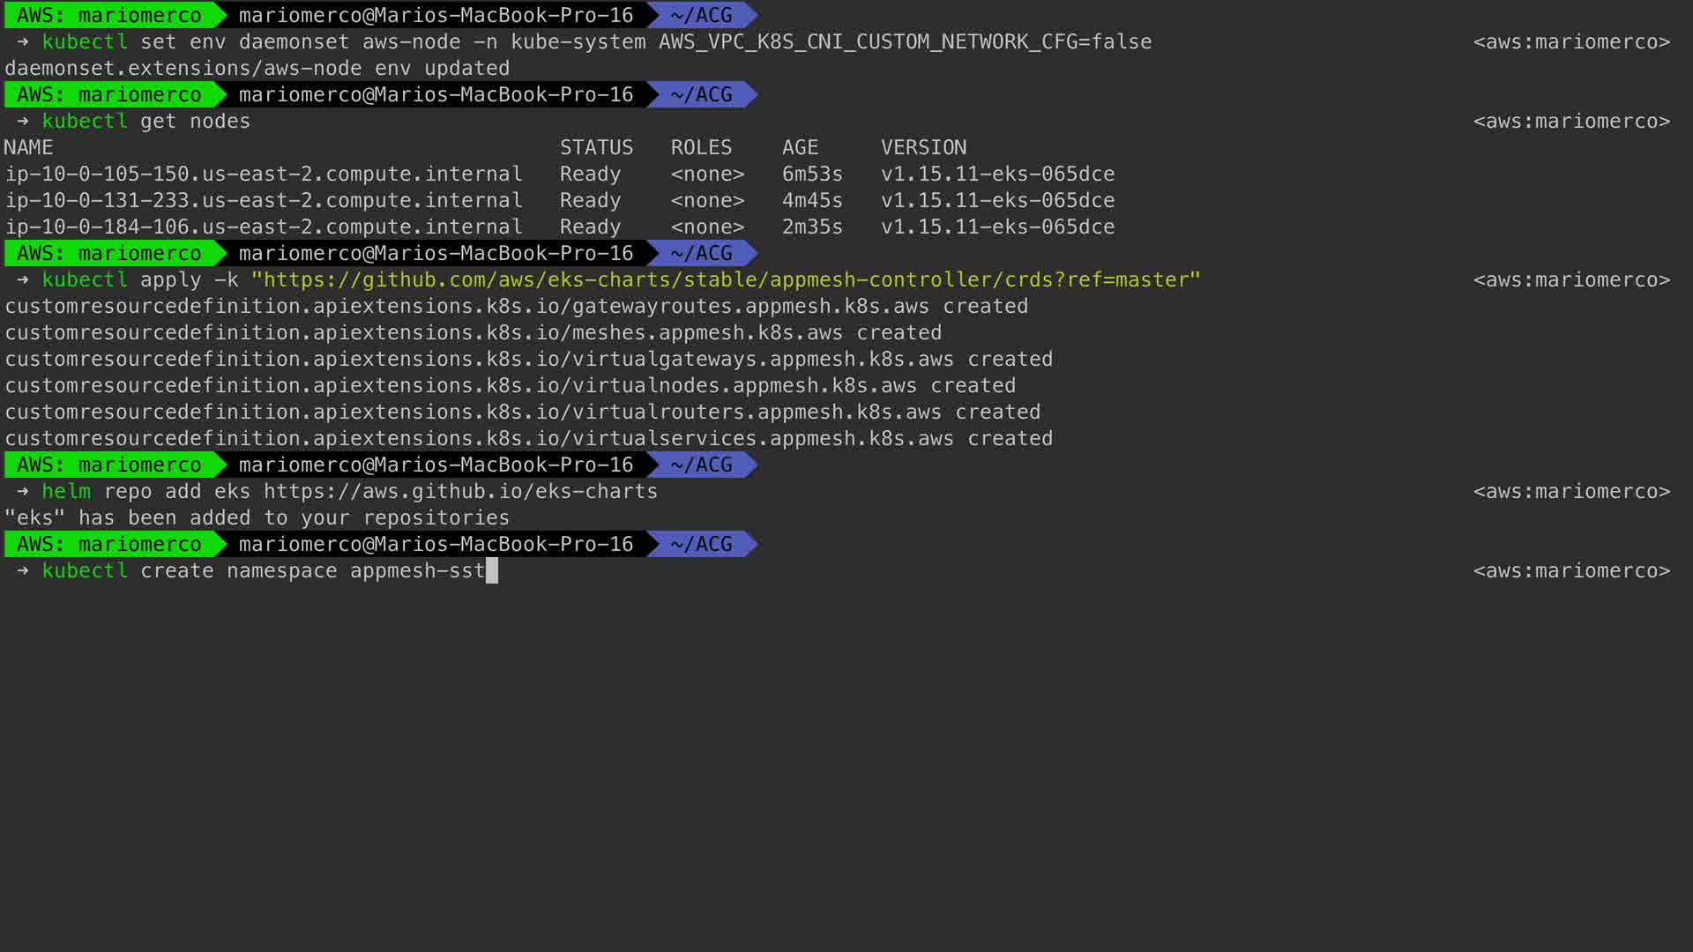
Task: Click virtualgateways.appmesh.k8s.aws created output line
Action: tap(529, 359)
